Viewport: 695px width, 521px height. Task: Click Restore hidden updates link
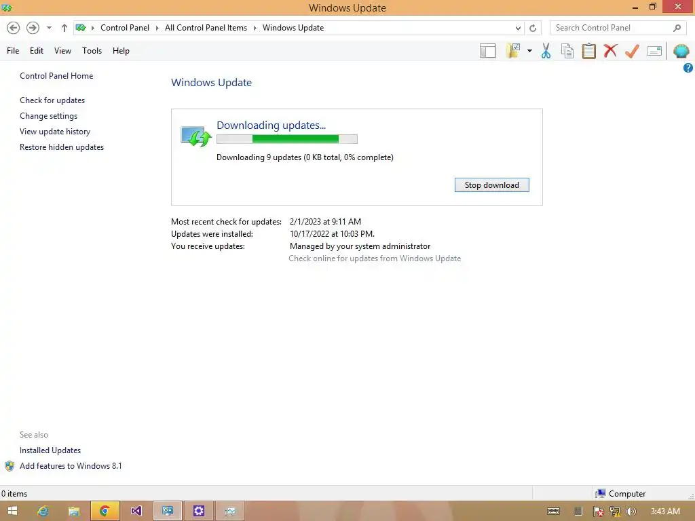[x=62, y=147]
